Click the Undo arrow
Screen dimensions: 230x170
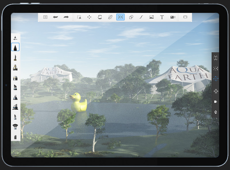tap(55, 17)
